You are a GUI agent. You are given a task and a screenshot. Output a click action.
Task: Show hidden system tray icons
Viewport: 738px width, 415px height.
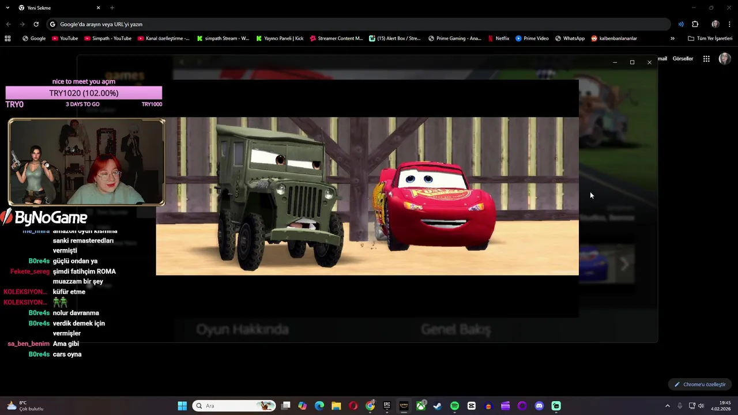(668, 406)
